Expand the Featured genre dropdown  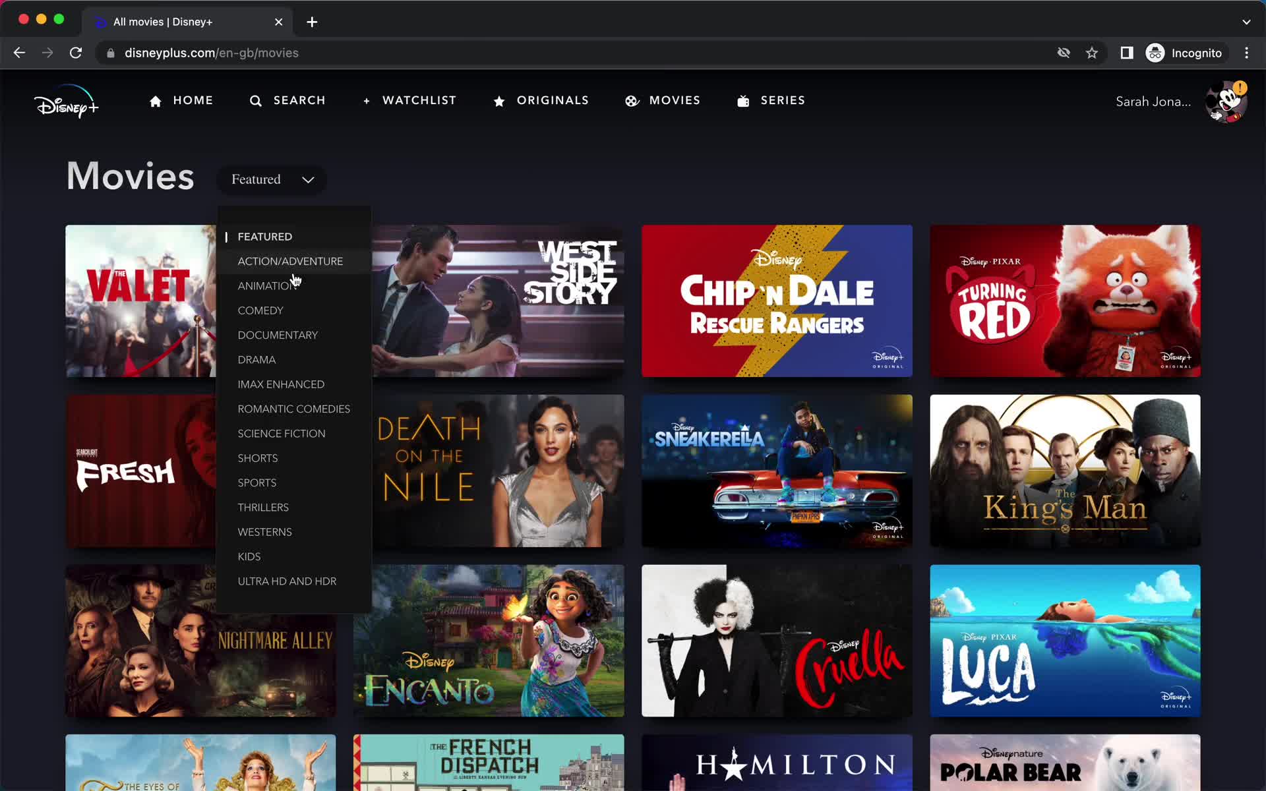point(271,179)
